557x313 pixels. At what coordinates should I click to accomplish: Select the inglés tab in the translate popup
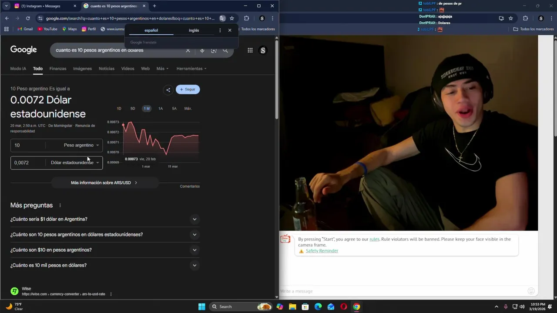194,30
